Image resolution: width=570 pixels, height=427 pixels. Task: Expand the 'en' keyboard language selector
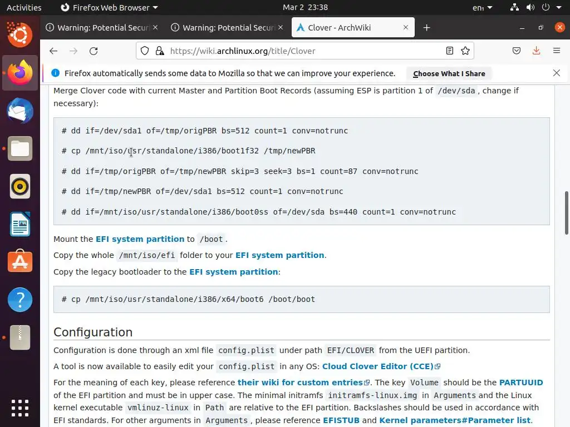point(482,7)
